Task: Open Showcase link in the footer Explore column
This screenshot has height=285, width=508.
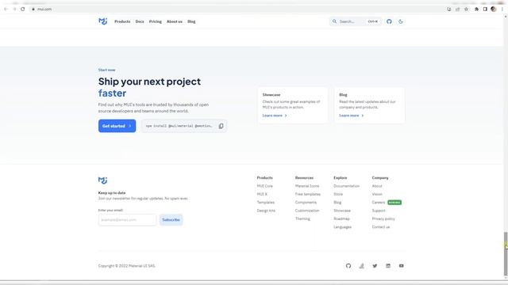Action: [x=342, y=211]
